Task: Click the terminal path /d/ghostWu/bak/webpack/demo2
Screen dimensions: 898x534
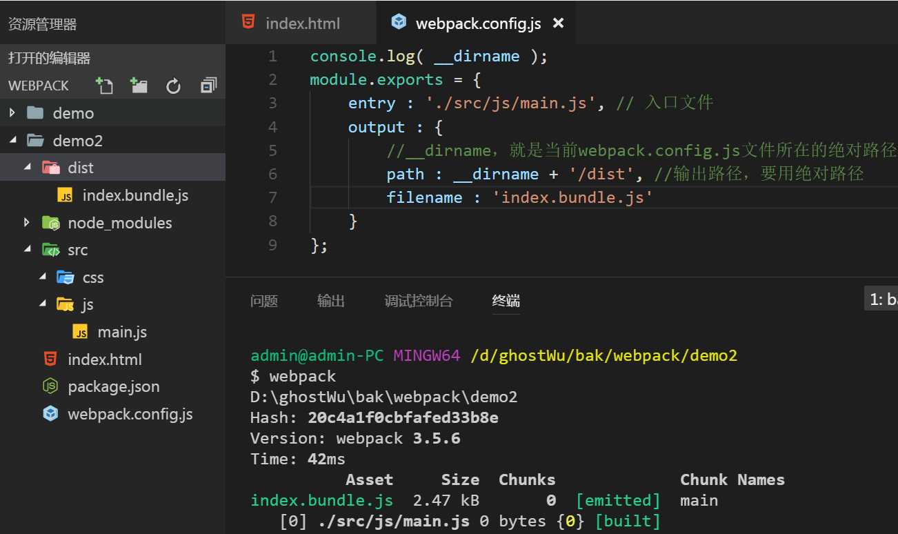Action: (x=603, y=356)
